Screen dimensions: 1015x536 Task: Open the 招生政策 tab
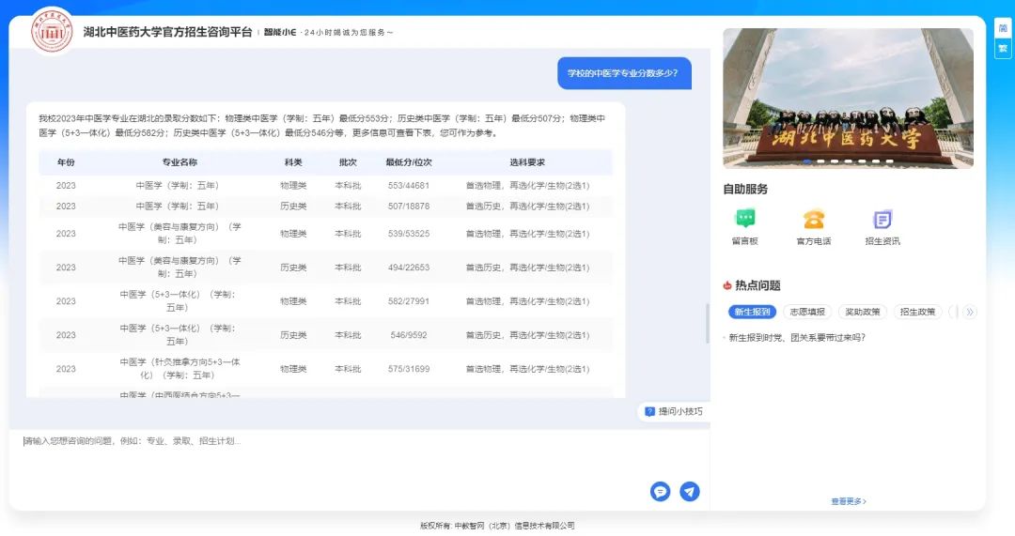pos(917,312)
